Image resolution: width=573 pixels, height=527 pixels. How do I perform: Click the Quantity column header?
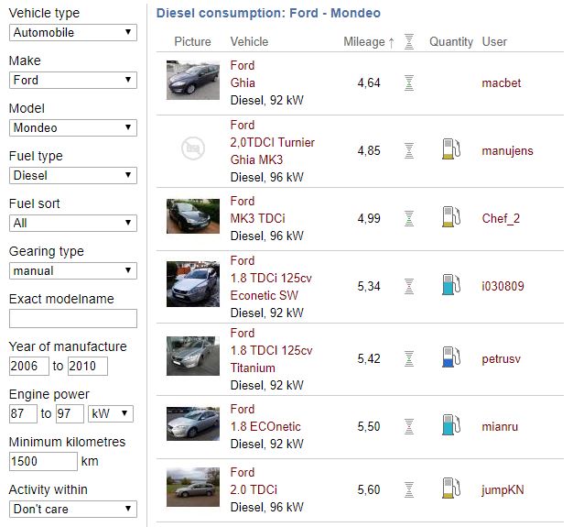pyautogui.click(x=450, y=41)
